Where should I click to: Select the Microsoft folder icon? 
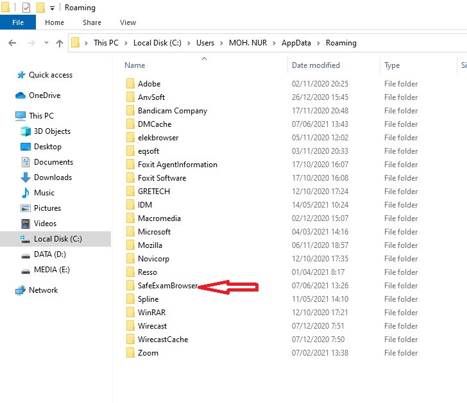coord(130,232)
